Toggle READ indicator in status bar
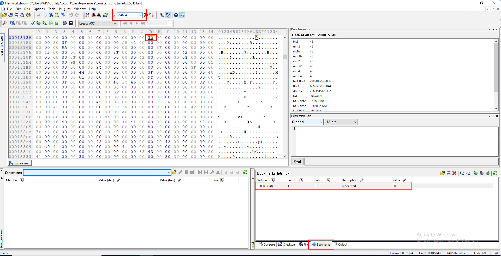Image resolution: width=501 pixels, height=256 pixels. coord(495,253)
